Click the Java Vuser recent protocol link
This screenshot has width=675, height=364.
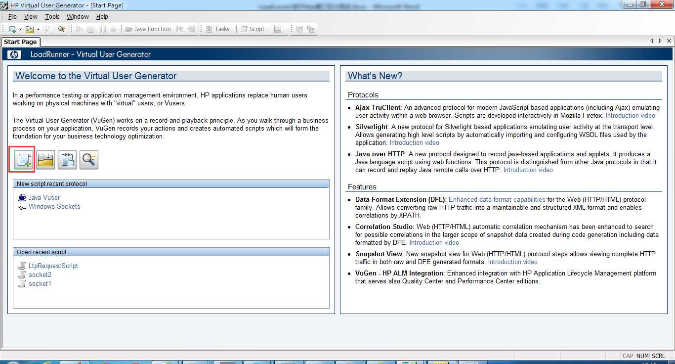(44, 197)
